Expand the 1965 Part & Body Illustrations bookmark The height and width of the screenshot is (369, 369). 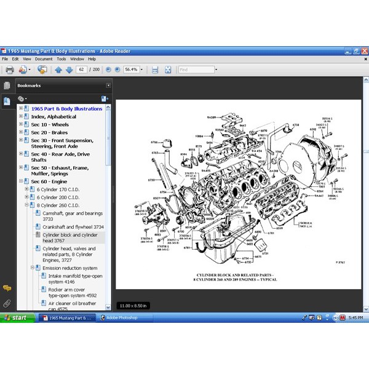21,108
